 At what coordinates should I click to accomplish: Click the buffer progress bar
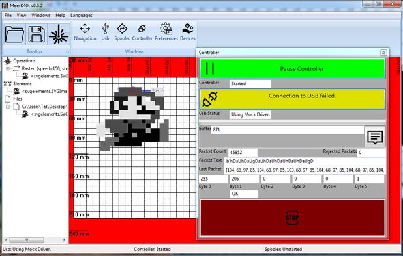point(292,122)
